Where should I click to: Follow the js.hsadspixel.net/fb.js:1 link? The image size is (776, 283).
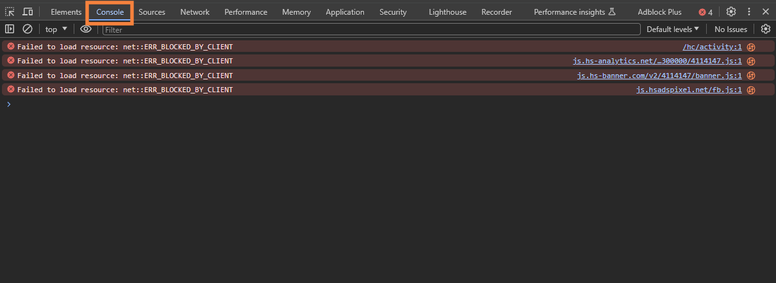[x=689, y=90]
